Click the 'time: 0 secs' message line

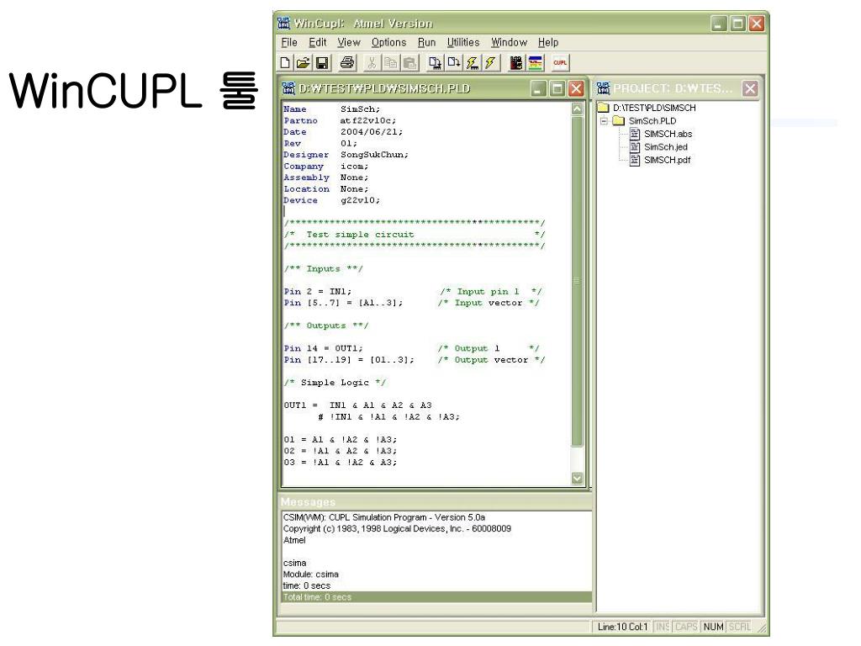[x=306, y=586]
